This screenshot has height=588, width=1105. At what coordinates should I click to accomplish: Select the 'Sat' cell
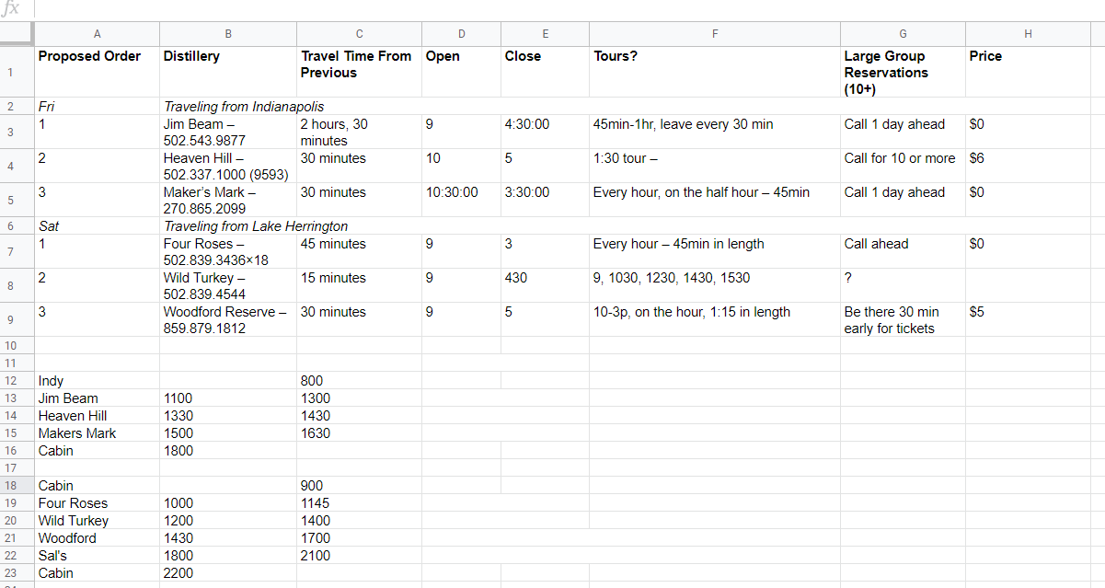point(98,226)
